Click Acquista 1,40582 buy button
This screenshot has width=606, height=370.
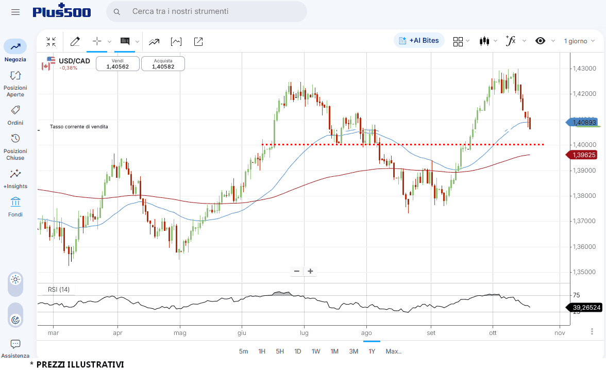pos(163,64)
